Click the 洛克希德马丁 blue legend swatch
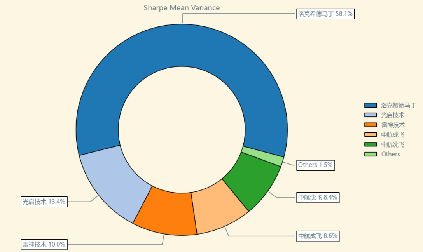Viewport: 423px width, 252px height. pos(371,105)
